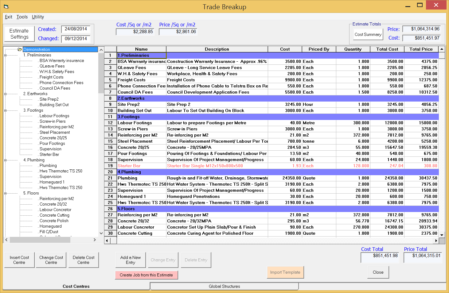Screen dimensions: 449x293
Task: Click the Created date field
Action: pos(76,29)
